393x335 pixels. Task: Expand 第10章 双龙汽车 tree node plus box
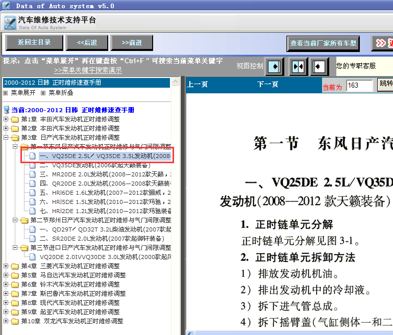6,321
